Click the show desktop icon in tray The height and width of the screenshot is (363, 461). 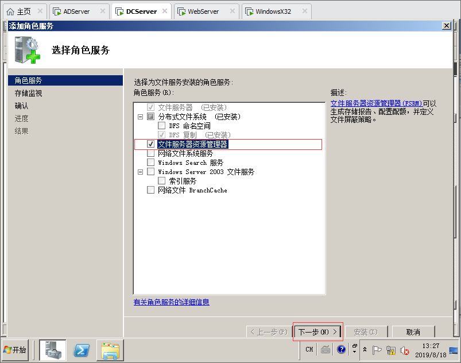(454, 350)
